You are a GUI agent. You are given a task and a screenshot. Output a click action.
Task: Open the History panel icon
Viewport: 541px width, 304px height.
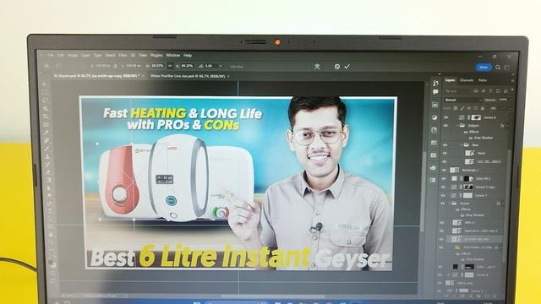click(x=435, y=83)
